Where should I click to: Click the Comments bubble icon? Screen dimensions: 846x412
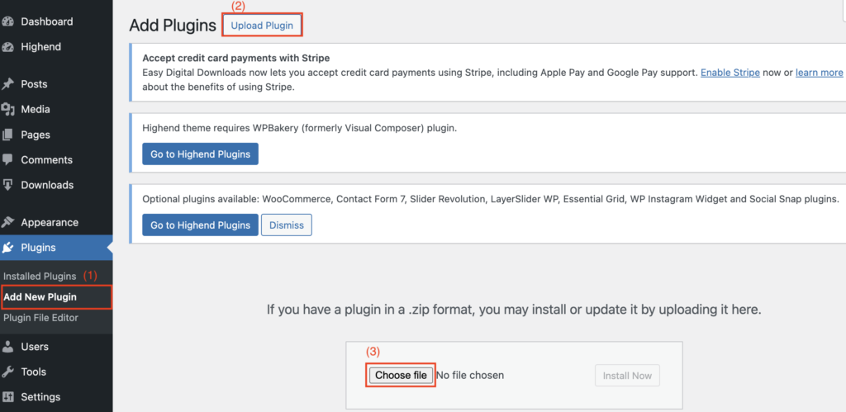coord(7,160)
